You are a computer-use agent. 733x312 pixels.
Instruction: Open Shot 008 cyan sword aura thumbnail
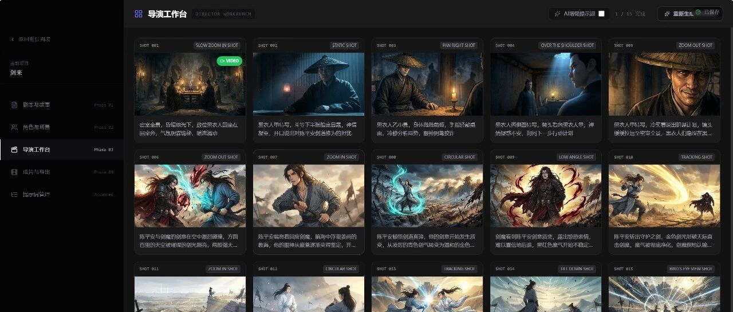click(427, 196)
